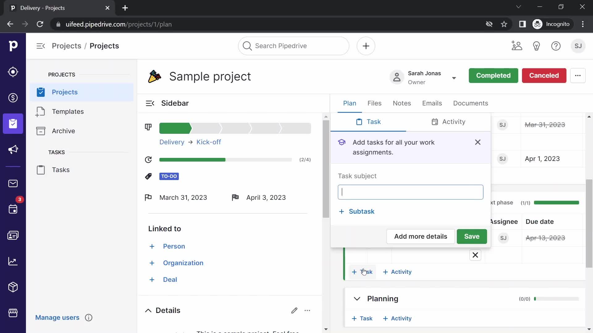Click Manage users info icon
Viewport: 593px width, 333px height.
[89, 318]
